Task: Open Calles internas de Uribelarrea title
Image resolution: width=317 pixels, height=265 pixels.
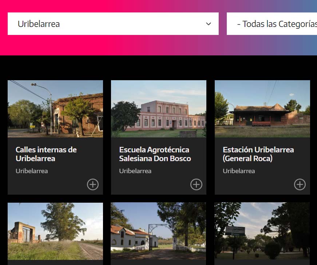Action: [x=46, y=154]
